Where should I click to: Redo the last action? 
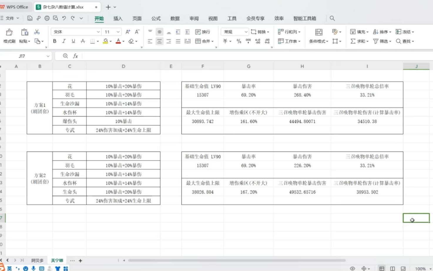point(73,18)
